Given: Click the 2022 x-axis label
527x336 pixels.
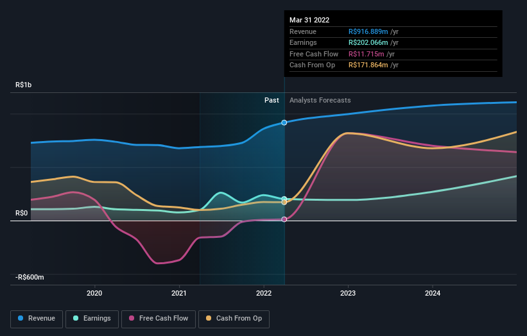Looking at the screenshot, I should tap(264, 293).
